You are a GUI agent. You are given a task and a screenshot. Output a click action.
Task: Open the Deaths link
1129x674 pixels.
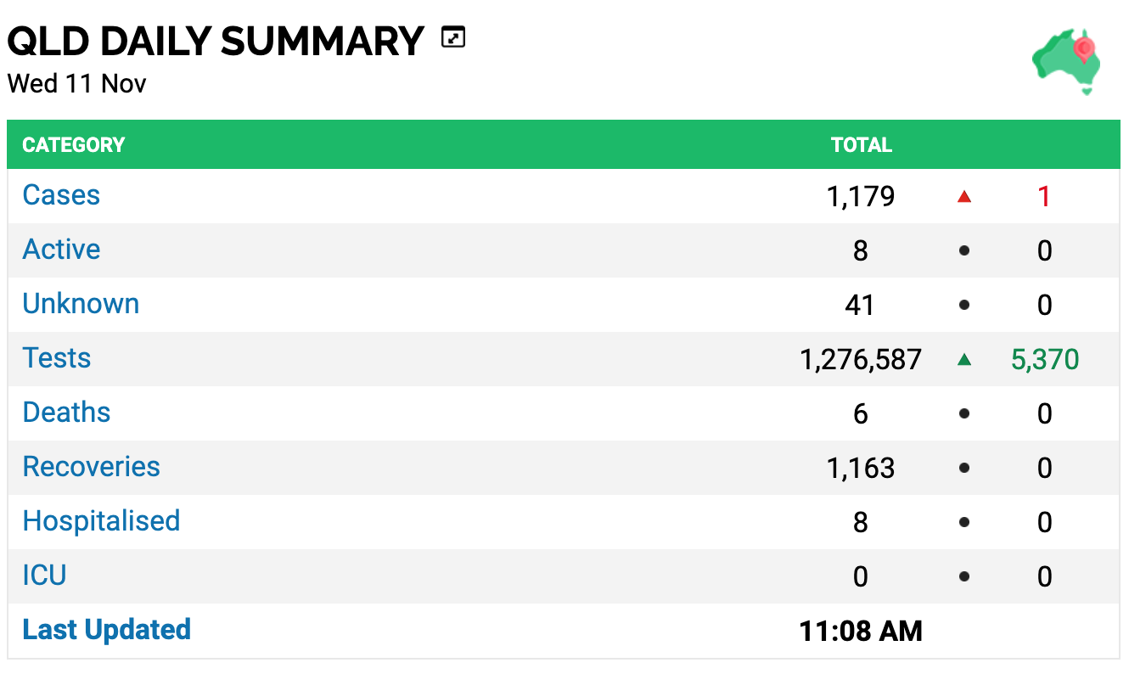66,413
